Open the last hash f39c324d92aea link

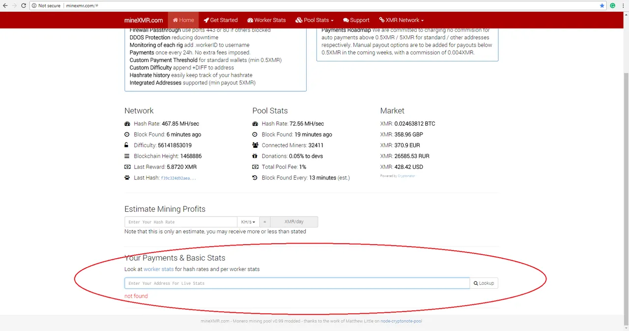coord(178,178)
